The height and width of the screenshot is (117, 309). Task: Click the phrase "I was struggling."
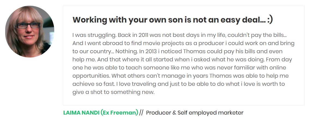point(92,35)
